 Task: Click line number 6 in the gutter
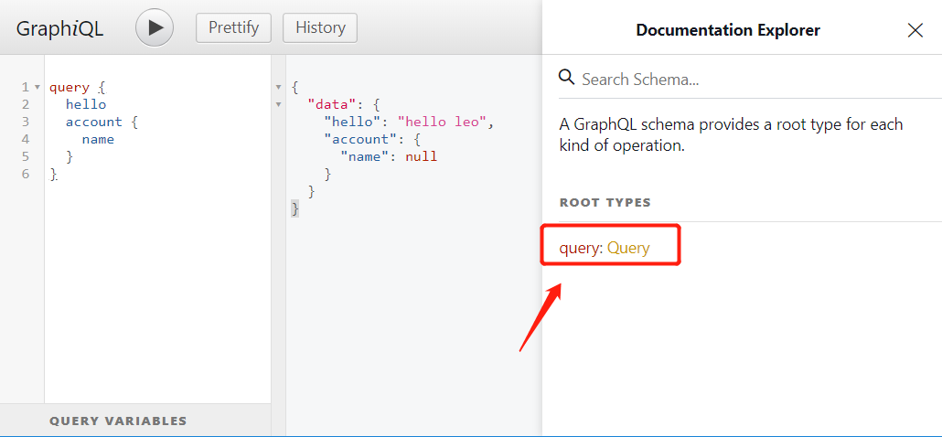point(26,174)
